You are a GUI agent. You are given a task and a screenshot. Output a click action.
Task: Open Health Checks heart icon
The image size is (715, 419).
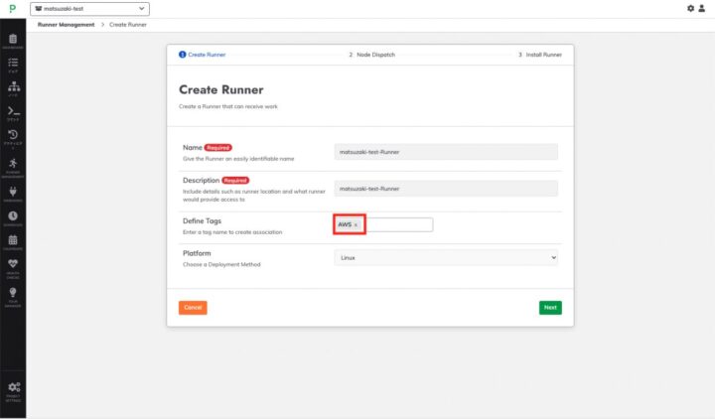[13, 266]
